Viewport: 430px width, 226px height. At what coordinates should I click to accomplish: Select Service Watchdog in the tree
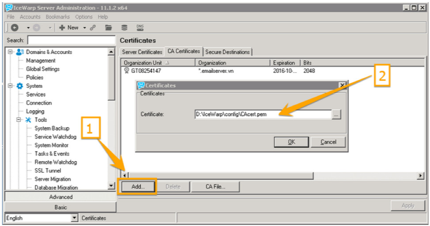pos(55,136)
